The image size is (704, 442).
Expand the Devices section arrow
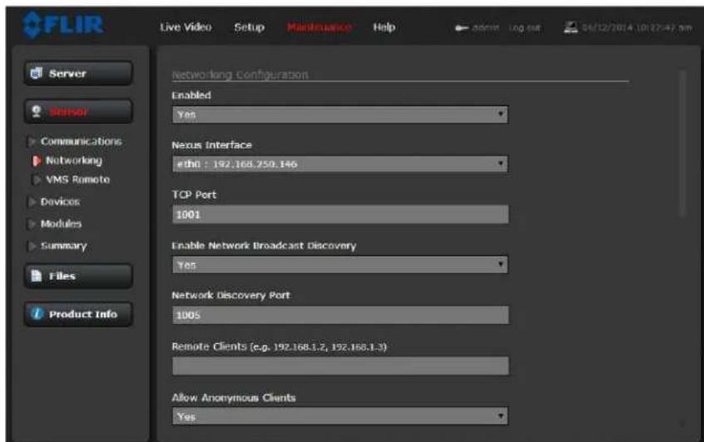click(x=32, y=201)
